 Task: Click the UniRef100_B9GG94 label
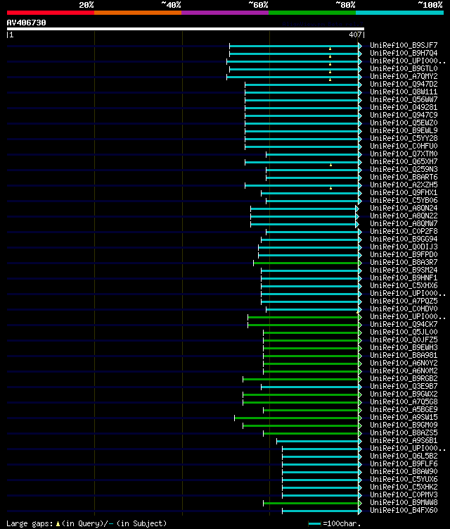click(x=404, y=239)
